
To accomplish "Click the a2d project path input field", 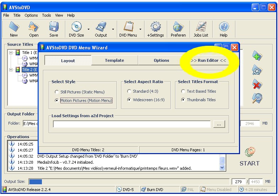I will pyautogui.click(x=132, y=124).
